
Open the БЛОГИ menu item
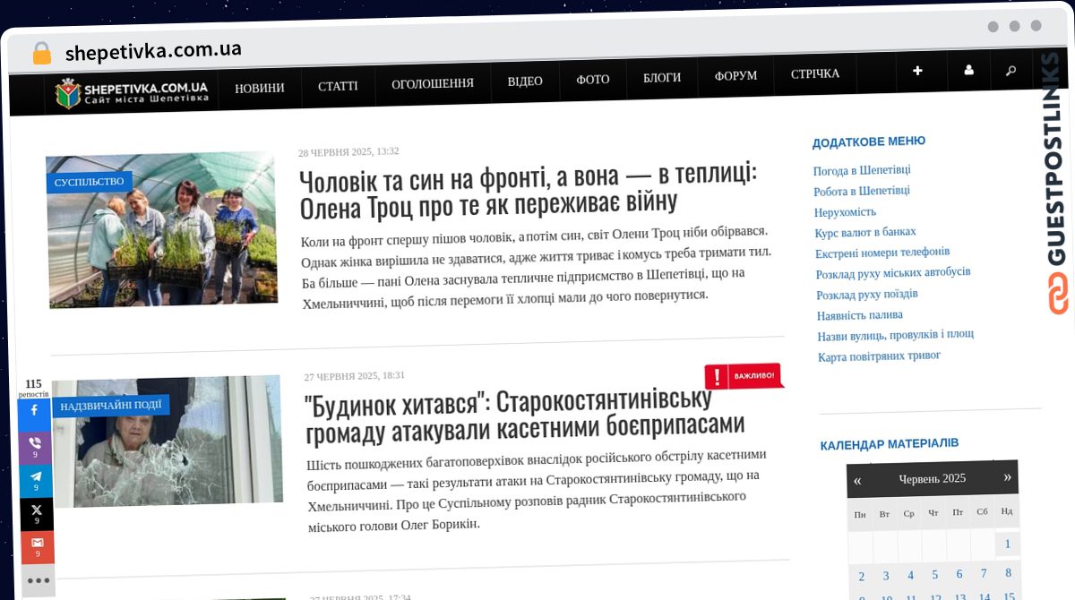coord(662,78)
